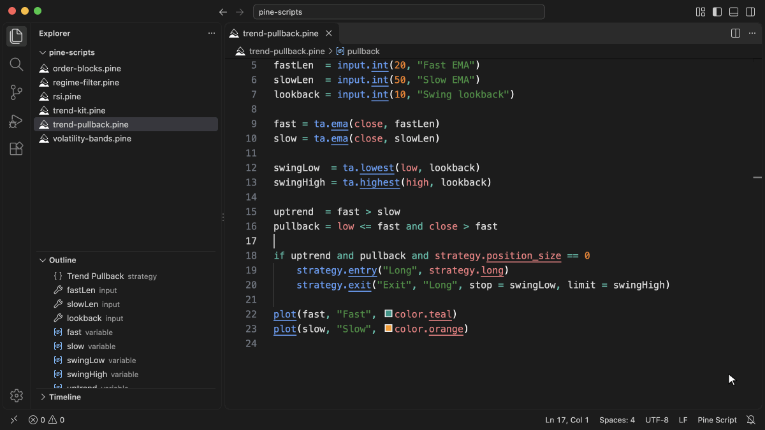Viewport: 765px width, 430px height.
Task: Open the Explorer view in activity bar
Action: pyautogui.click(x=17, y=36)
